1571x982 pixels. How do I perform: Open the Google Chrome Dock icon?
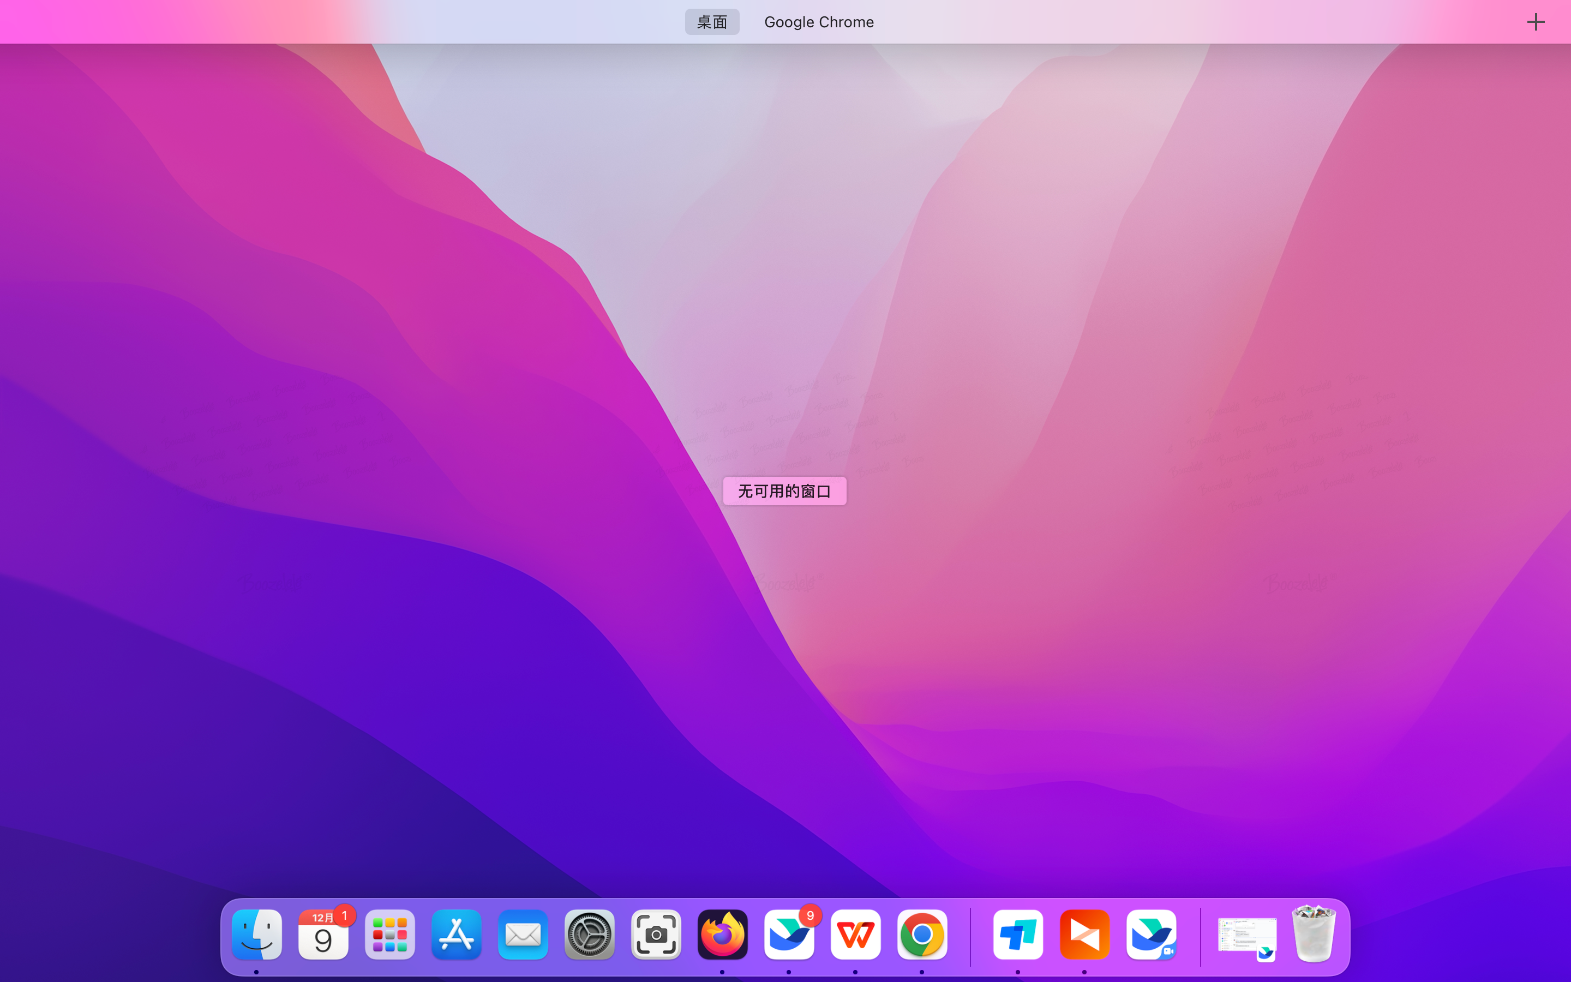point(922,935)
